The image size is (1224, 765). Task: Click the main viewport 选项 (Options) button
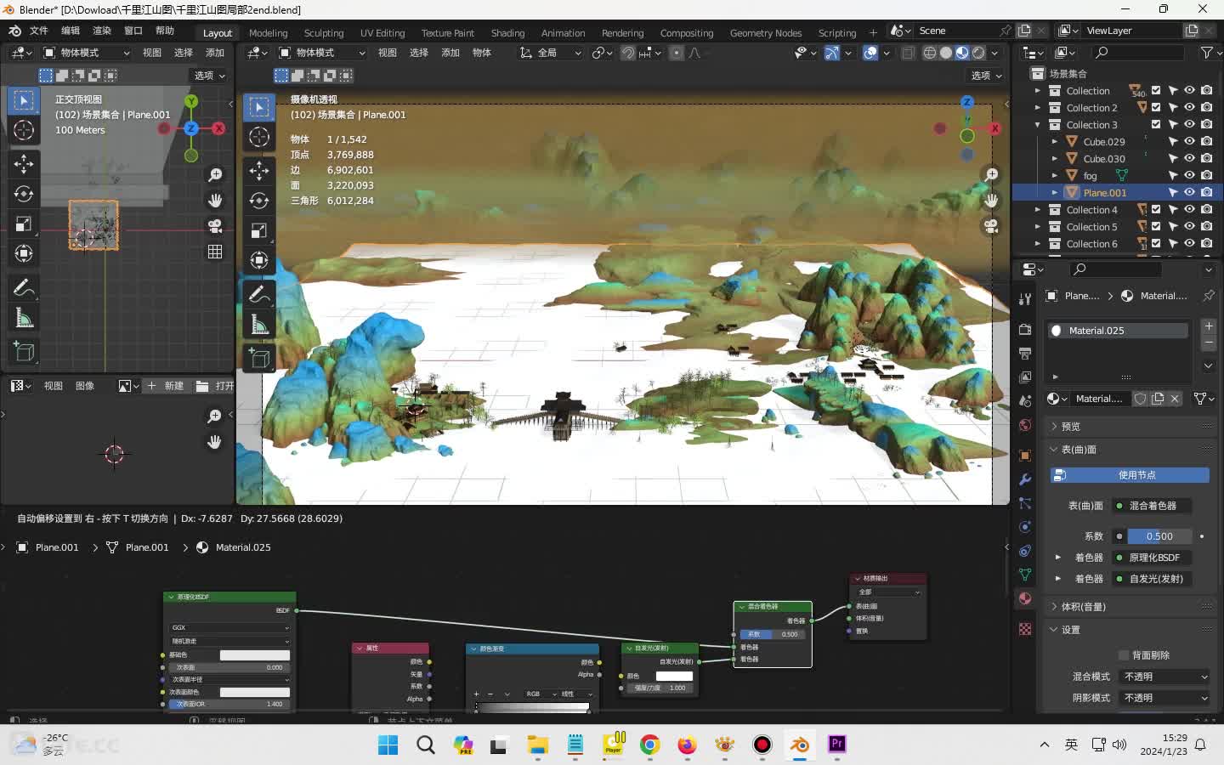click(x=986, y=76)
